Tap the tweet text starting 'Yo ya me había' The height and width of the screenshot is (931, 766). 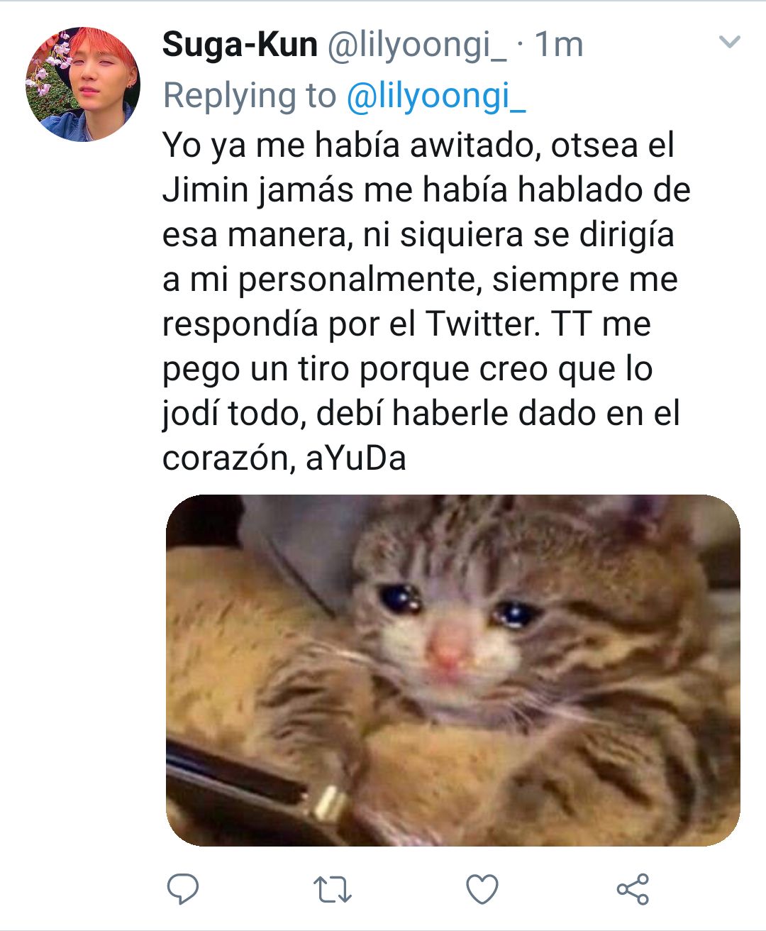pyautogui.click(x=426, y=302)
